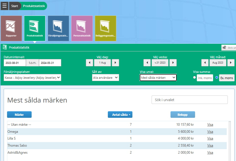Open the Försäljningsstatistik tile

click(x=58, y=28)
